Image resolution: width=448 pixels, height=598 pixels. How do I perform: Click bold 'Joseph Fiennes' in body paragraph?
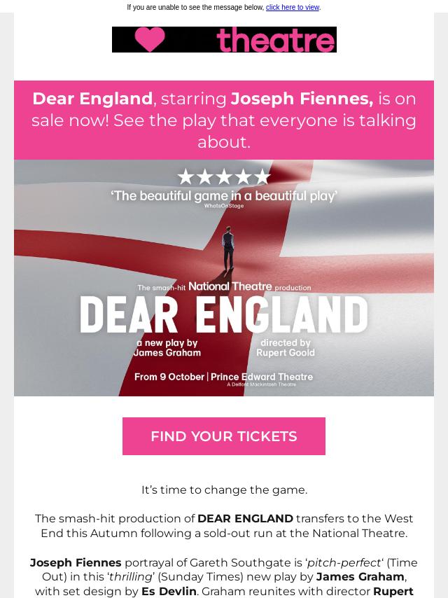coord(76,562)
